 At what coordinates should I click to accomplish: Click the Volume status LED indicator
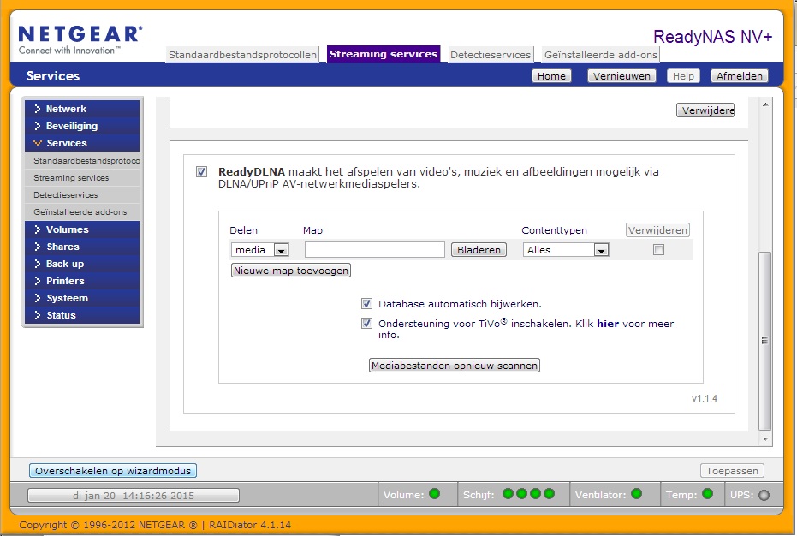(x=434, y=494)
